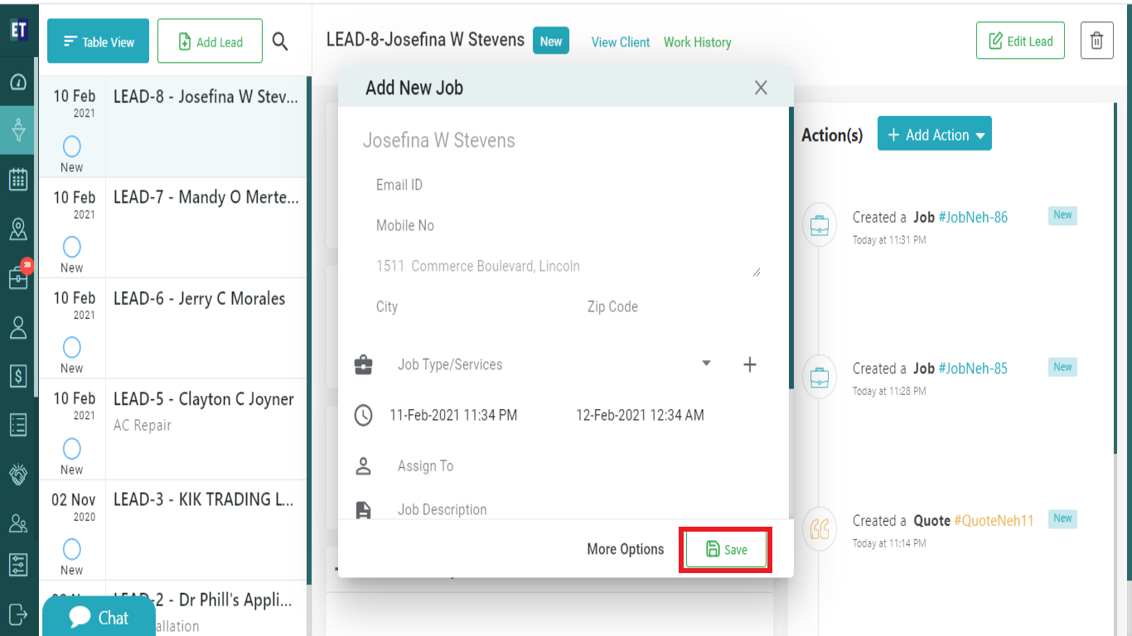Viewport: 1132px width, 636px height.
Task: Open the checklist icon in sidebar
Action: click(18, 425)
